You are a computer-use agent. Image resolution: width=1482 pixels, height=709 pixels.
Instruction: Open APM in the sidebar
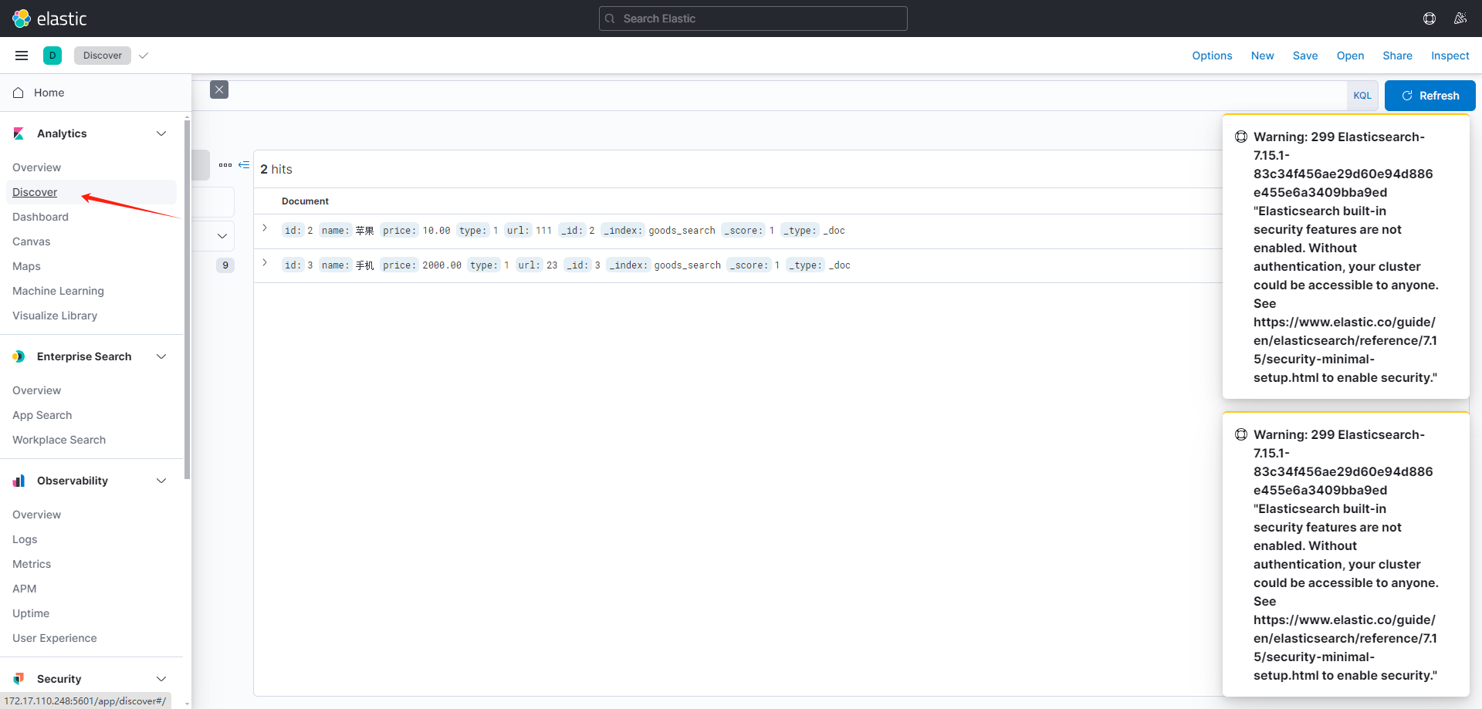click(24, 589)
